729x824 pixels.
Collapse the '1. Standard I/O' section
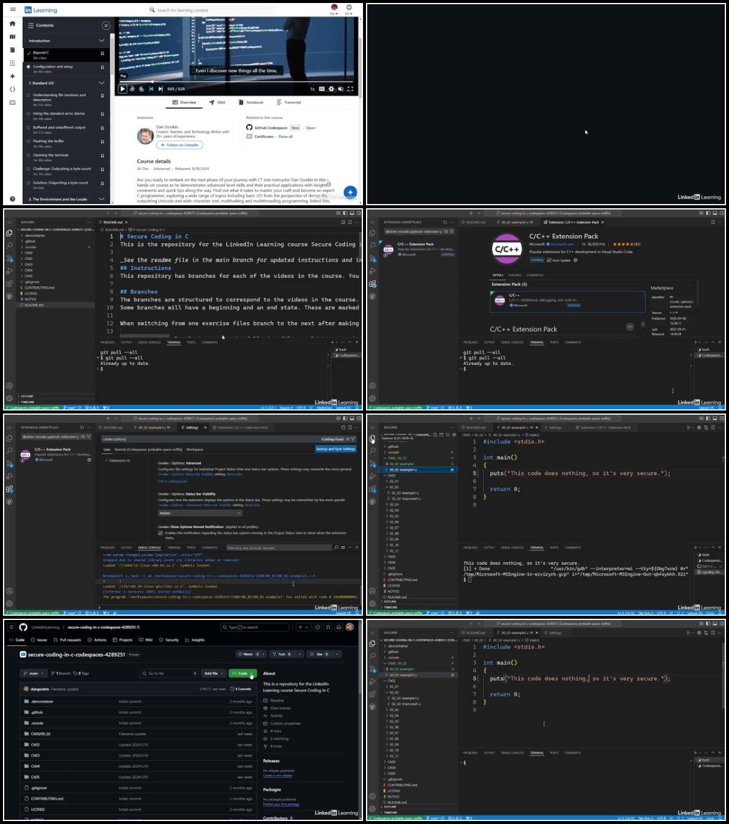point(101,83)
